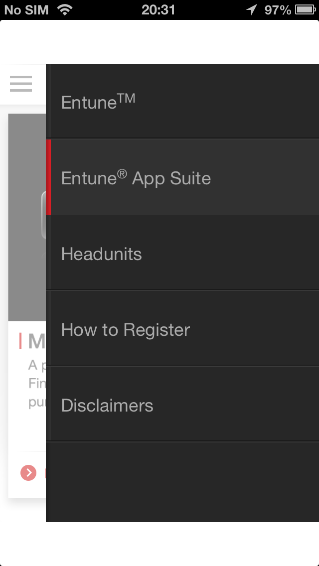This screenshot has width=319, height=566.
Task: Tap the gray banner image behind menu
Action: (x=27, y=217)
